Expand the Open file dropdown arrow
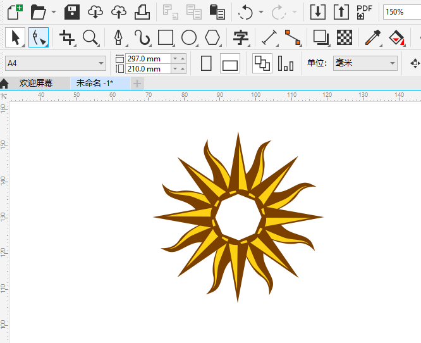This screenshot has height=343, width=421. pyautogui.click(x=54, y=12)
